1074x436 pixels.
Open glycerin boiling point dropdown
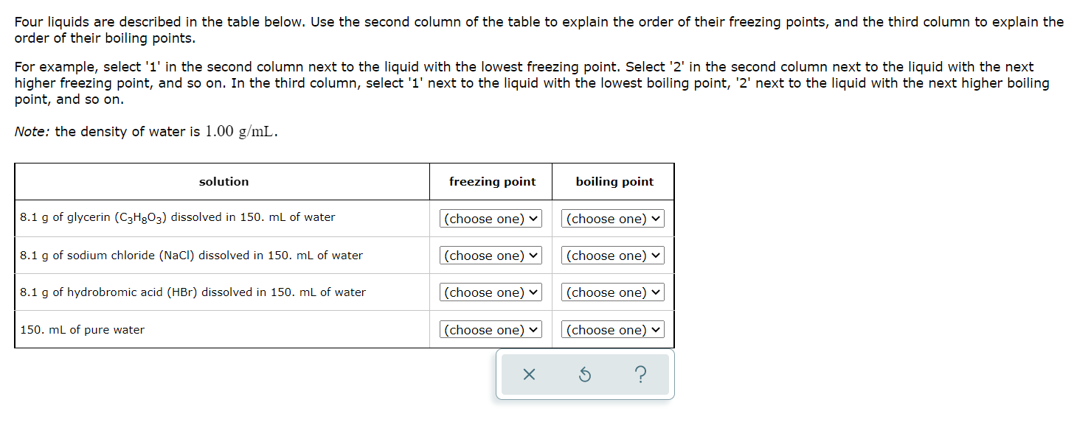pos(614,219)
